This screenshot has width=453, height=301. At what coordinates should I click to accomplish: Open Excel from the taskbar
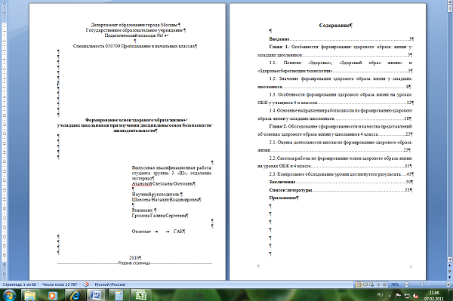coord(140,295)
